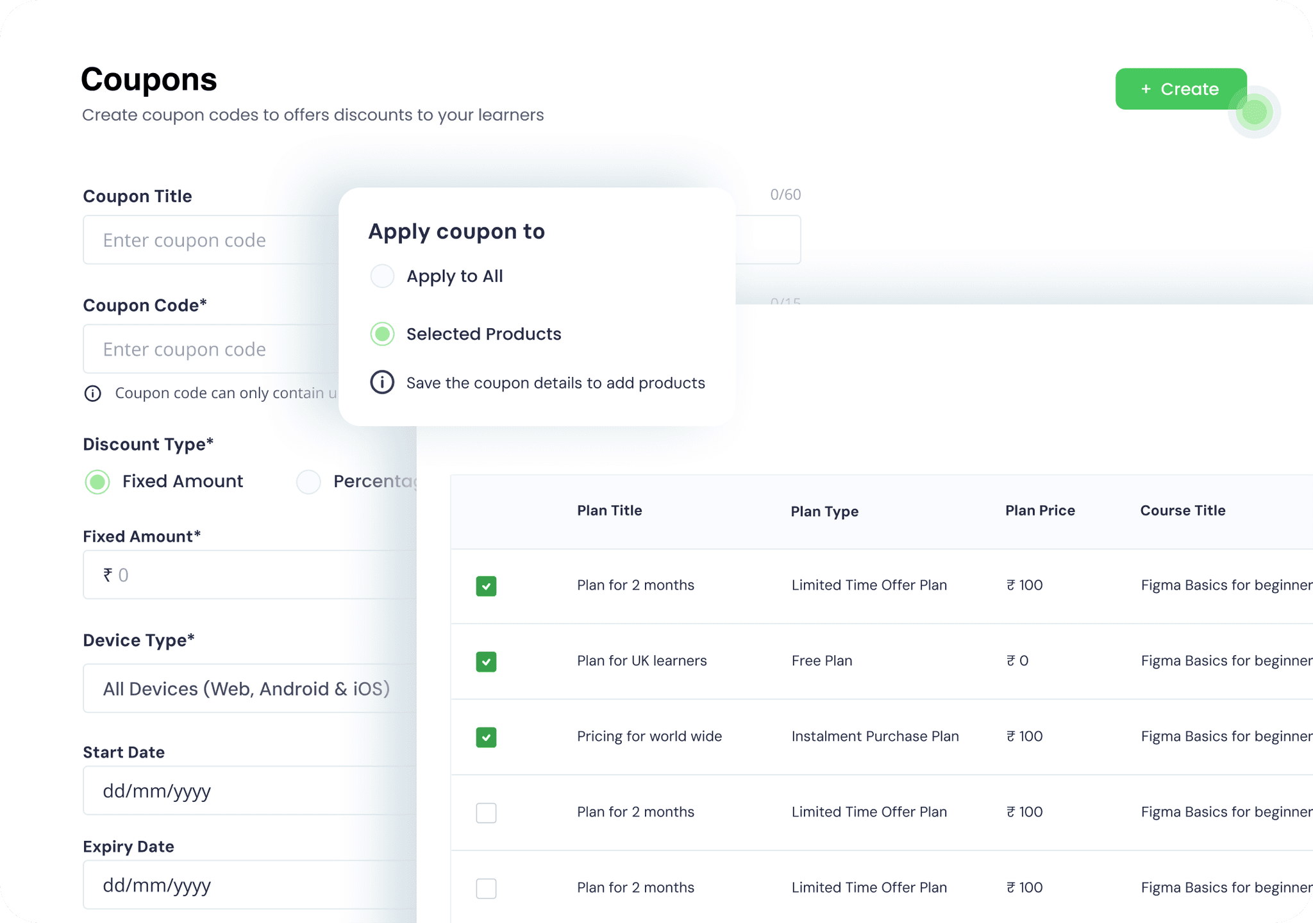The image size is (1313, 923).
Task: Choose the Fixed Amount discount type
Action: click(97, 482)
